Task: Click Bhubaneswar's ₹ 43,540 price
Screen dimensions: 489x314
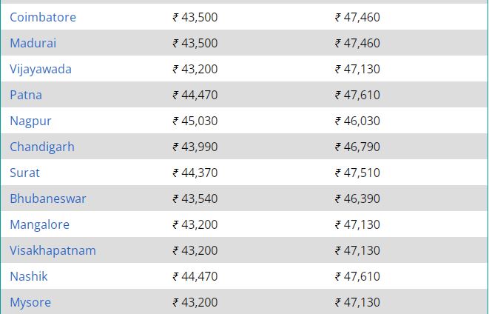Action: pos(195,198)
